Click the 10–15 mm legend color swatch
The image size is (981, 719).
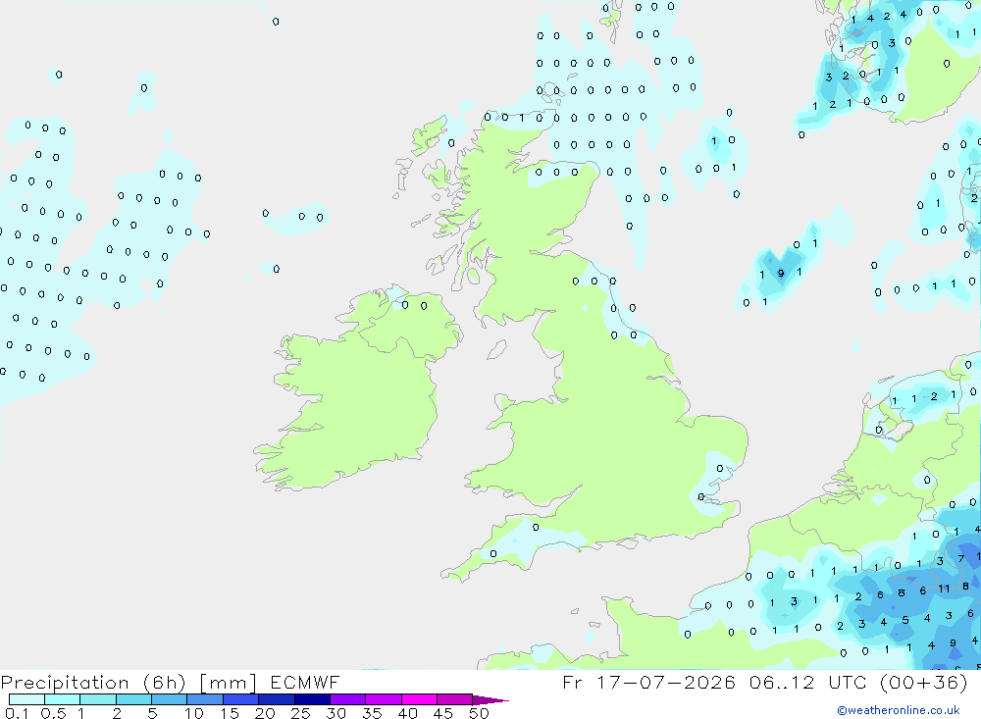pos(205,699)
